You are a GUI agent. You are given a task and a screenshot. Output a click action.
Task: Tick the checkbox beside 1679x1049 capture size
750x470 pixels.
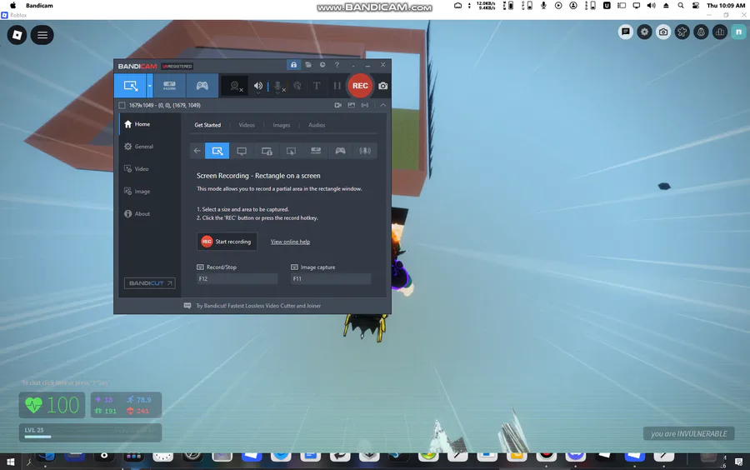click(122, 105)
